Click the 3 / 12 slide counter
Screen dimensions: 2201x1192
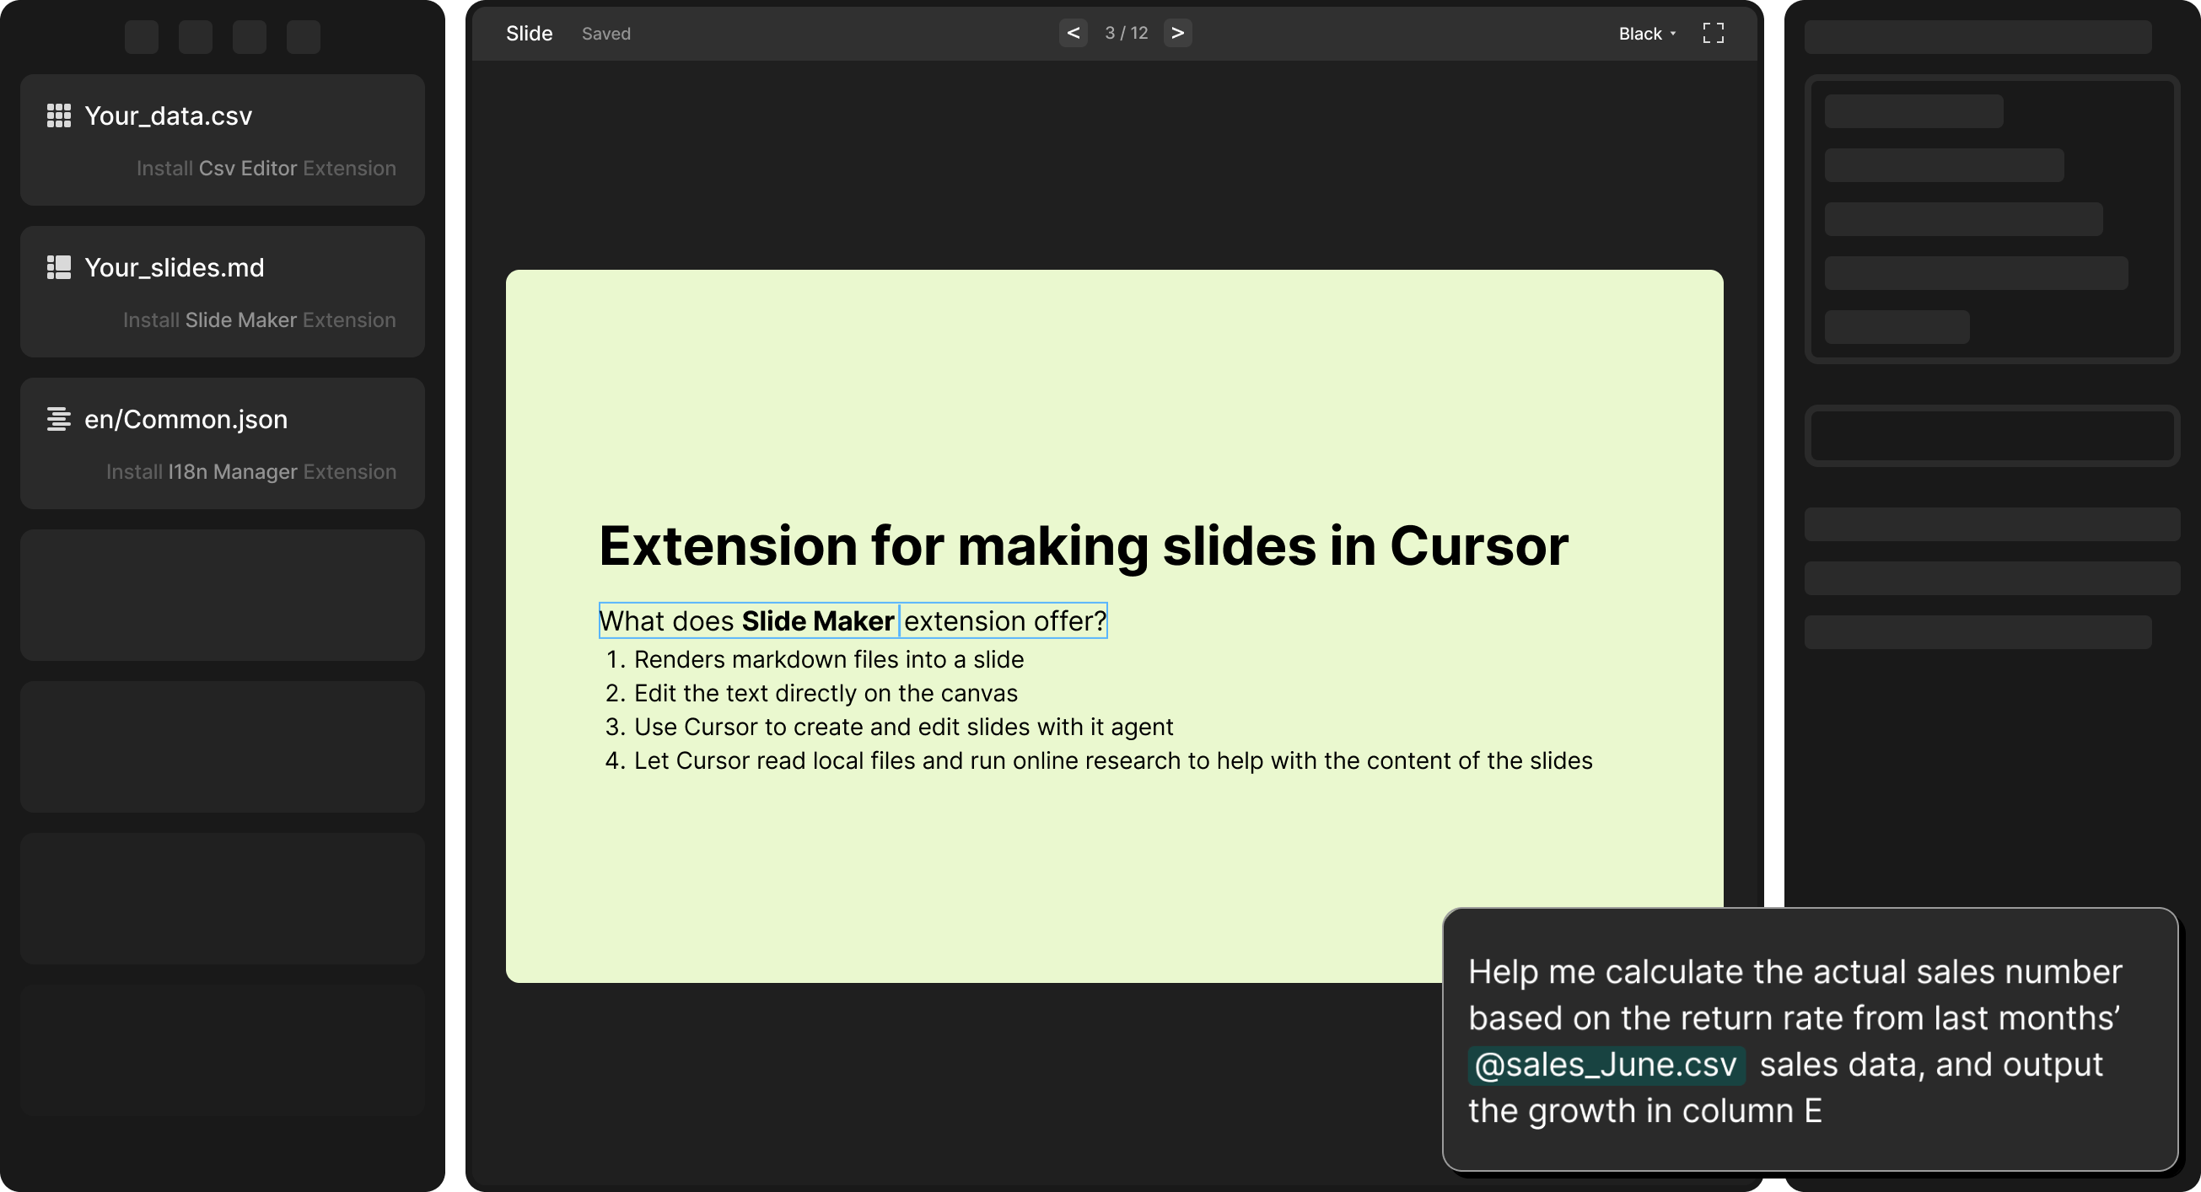(1126, 32)
